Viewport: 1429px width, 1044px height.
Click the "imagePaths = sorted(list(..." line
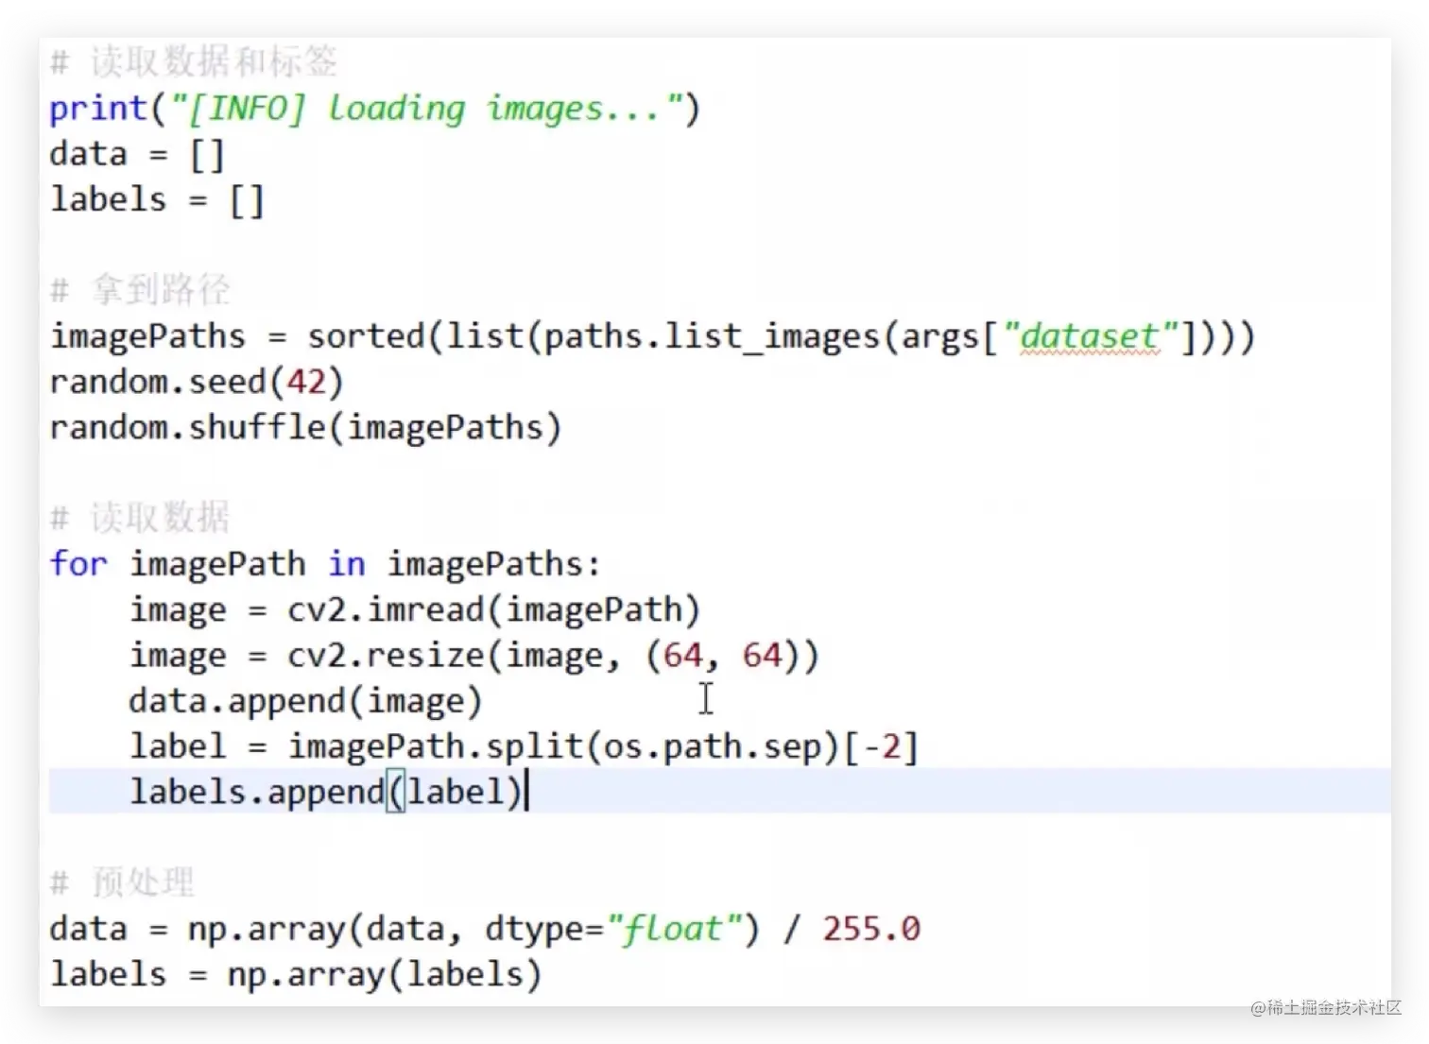pyautogui.click(x=652, y=336)
